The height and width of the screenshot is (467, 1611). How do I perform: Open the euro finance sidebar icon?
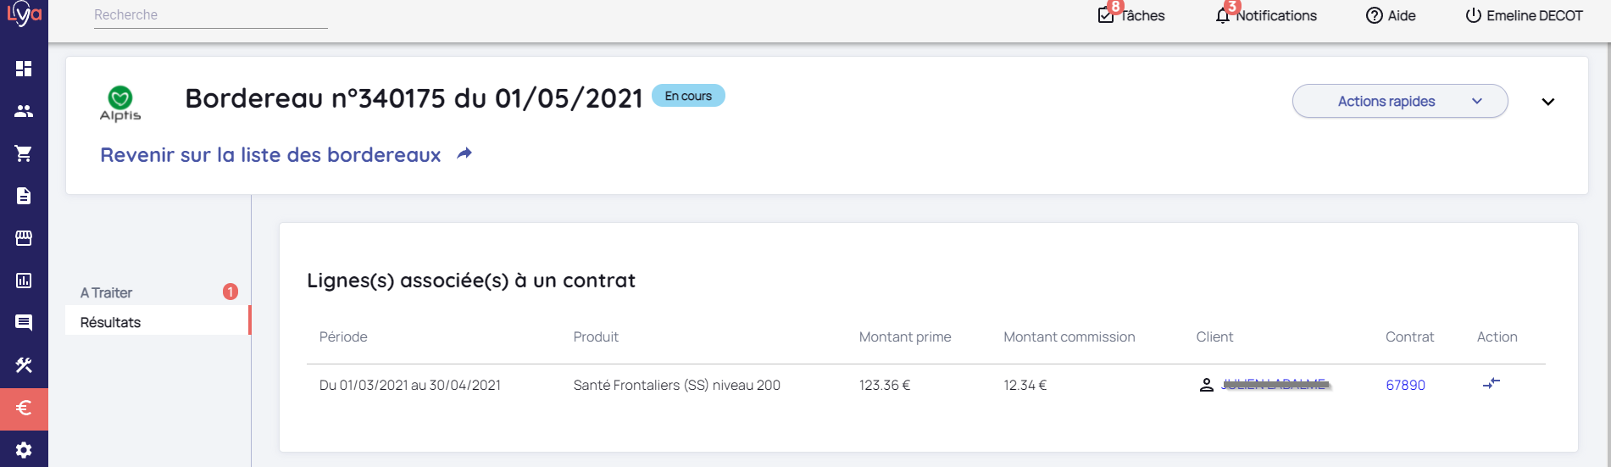[x=24, y=408]
